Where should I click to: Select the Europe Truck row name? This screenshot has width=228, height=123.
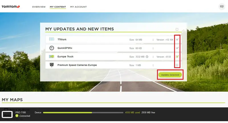click(66, 57)
